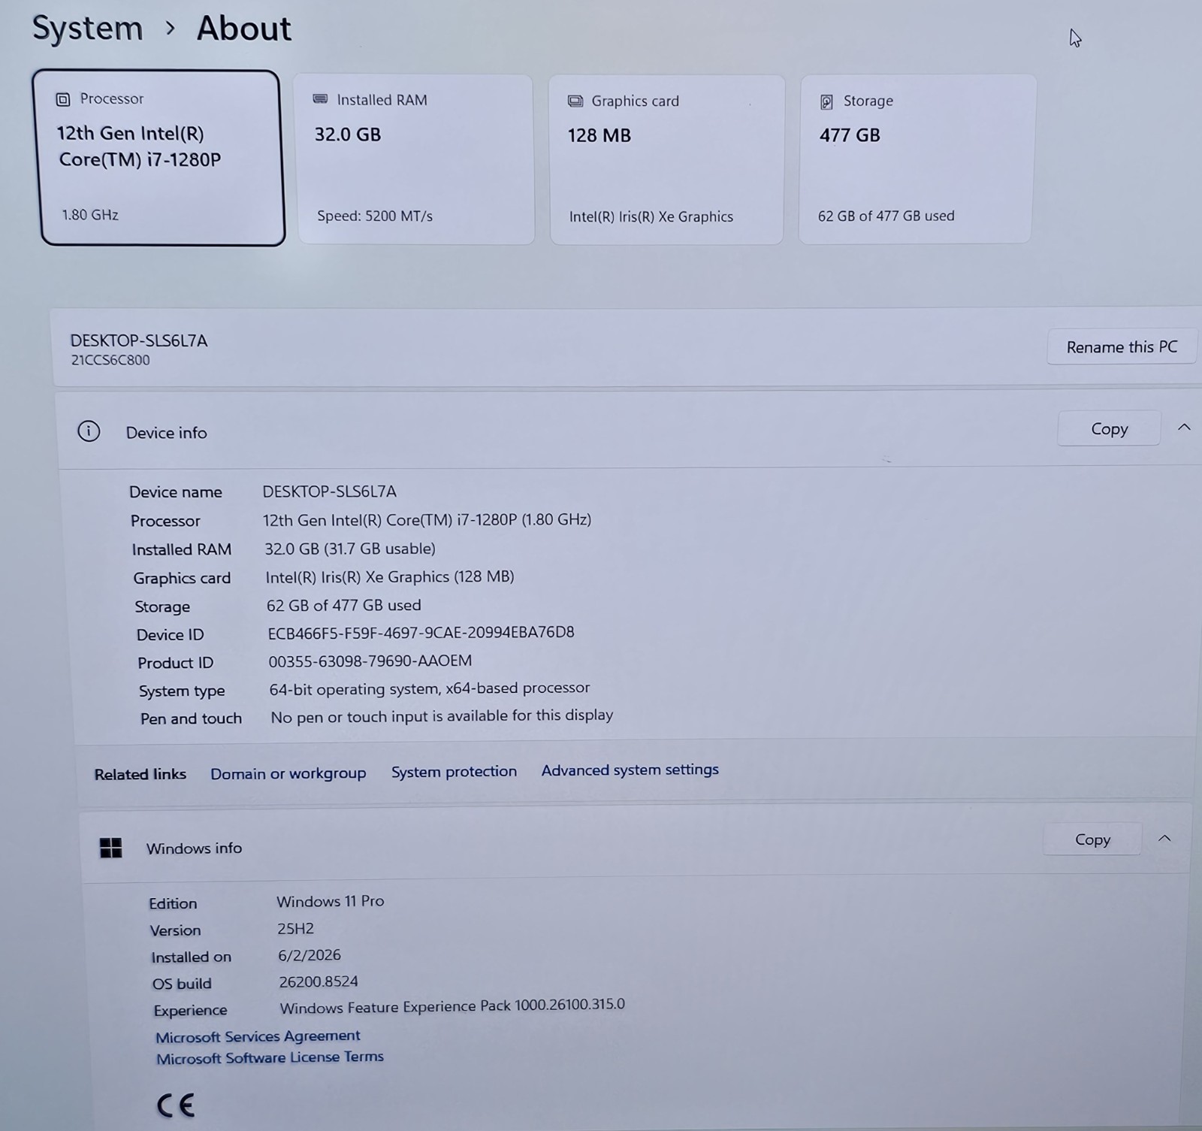
Task: Select the Version value 25H2
Action: coord(295,929)
